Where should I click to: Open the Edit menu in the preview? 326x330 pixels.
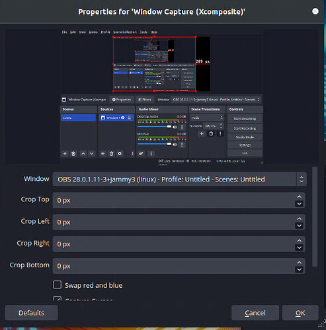click(73, 32)
